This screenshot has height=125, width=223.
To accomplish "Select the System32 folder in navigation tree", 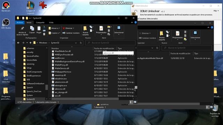I will coord(31,99).
